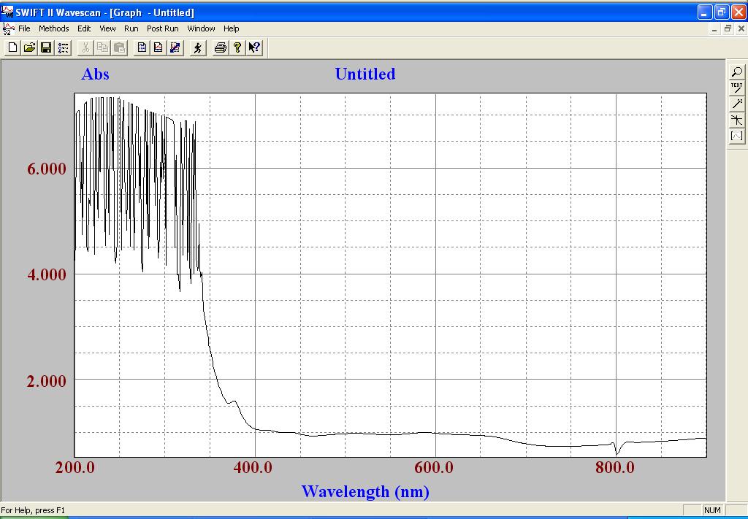The height and width of the screenshot is (519, 748).
Task: Open the Post Run menu
Action: 163,28
